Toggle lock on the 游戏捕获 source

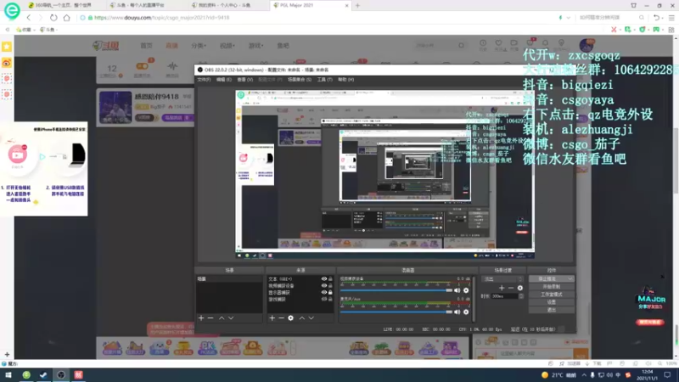(330, 299)
